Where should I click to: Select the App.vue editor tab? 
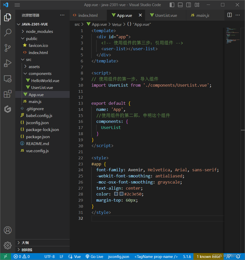[124, 15]
